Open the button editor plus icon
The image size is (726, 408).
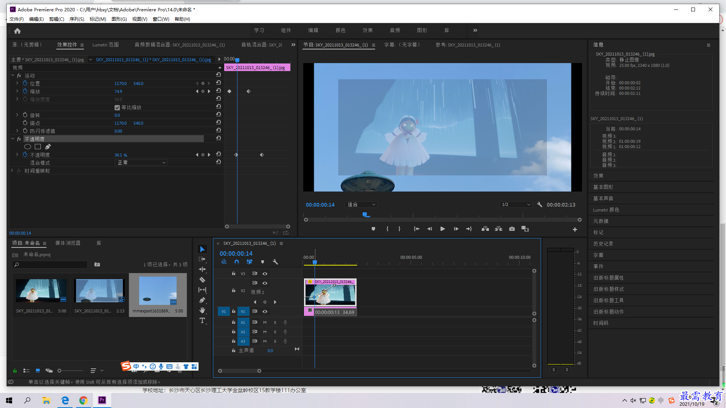pos(575,229)
